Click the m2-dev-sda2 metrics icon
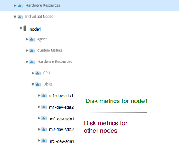 (x=44, y=130)
